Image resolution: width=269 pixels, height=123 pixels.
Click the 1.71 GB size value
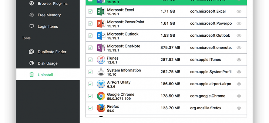(x=168, y=11)
